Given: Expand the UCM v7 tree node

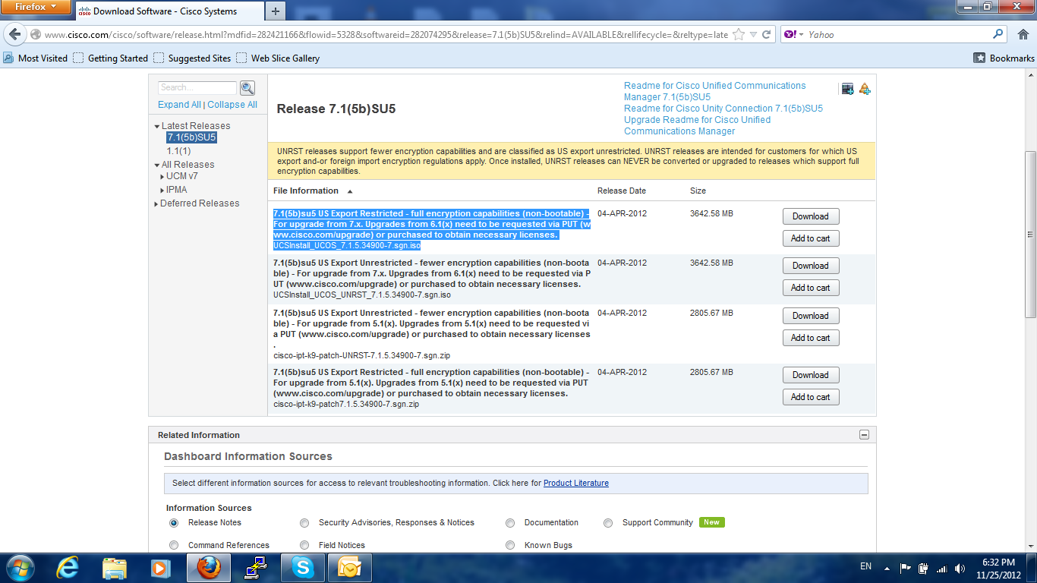Looking at the screenshot, I should click(162, 177).
